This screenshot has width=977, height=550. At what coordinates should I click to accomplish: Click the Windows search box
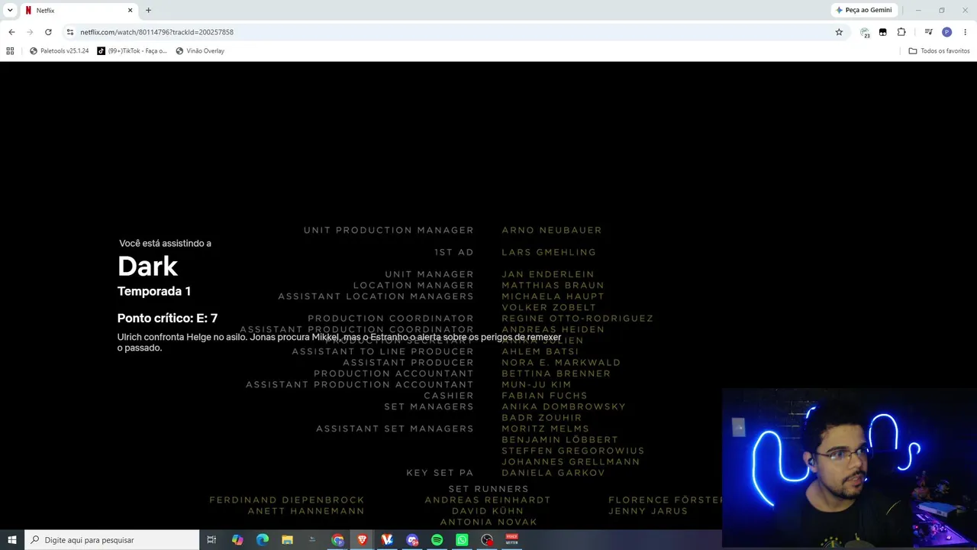click(112, 540)
